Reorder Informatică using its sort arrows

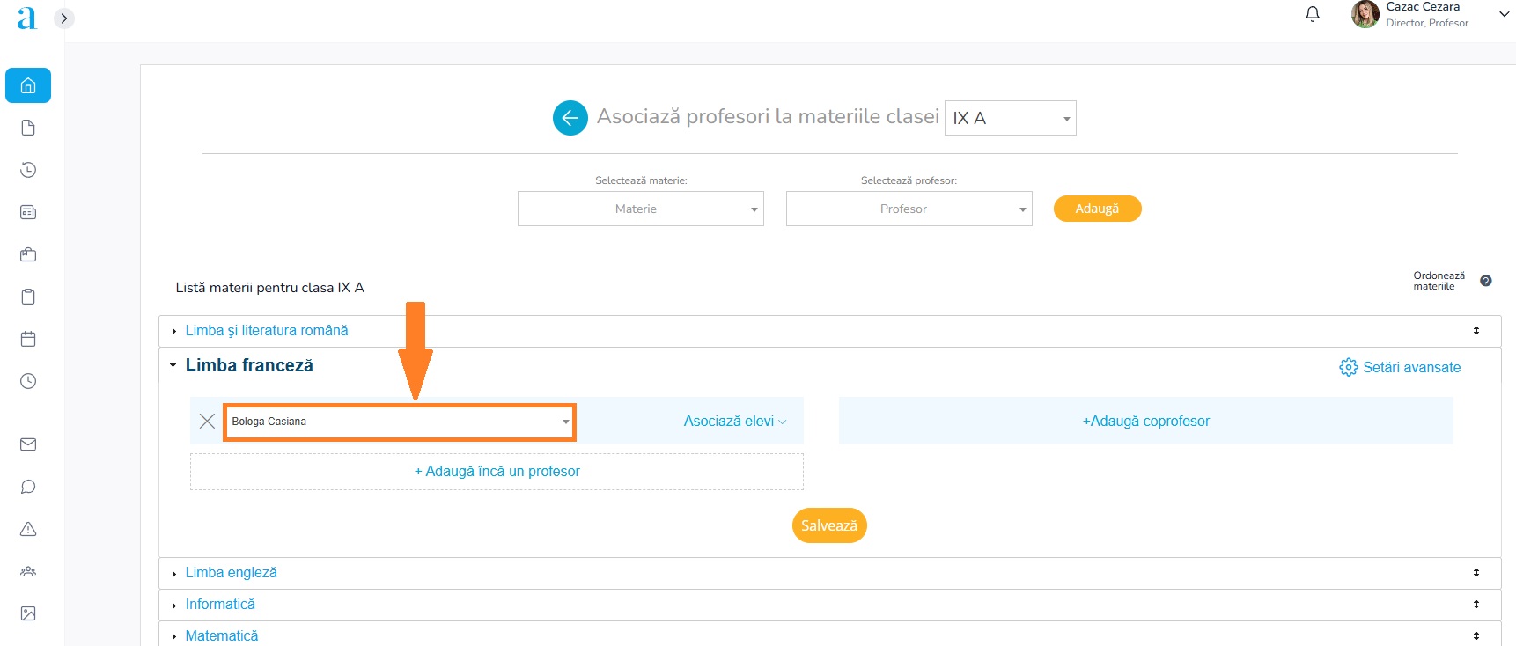click(1476, 605)
